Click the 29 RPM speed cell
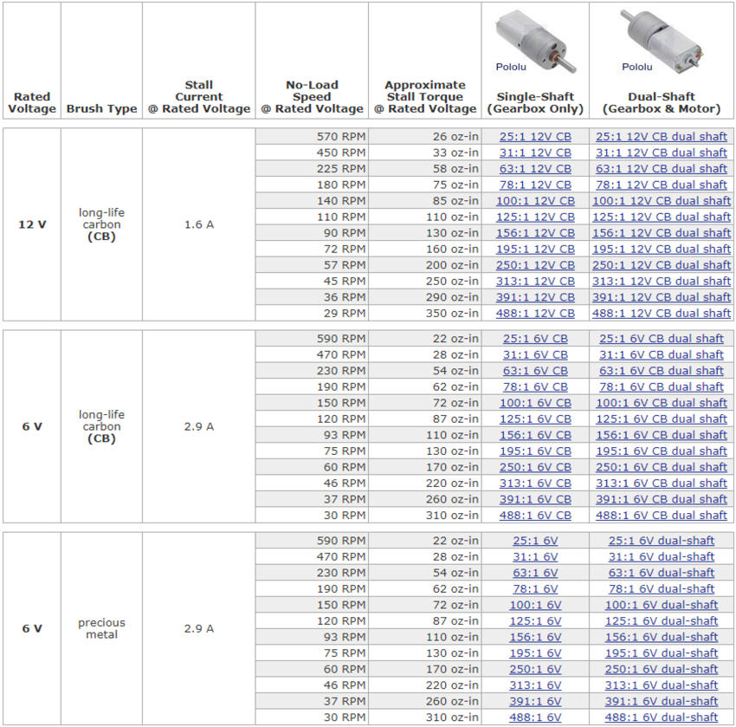The width and height of the screenshot is (736, 727). 312,314
